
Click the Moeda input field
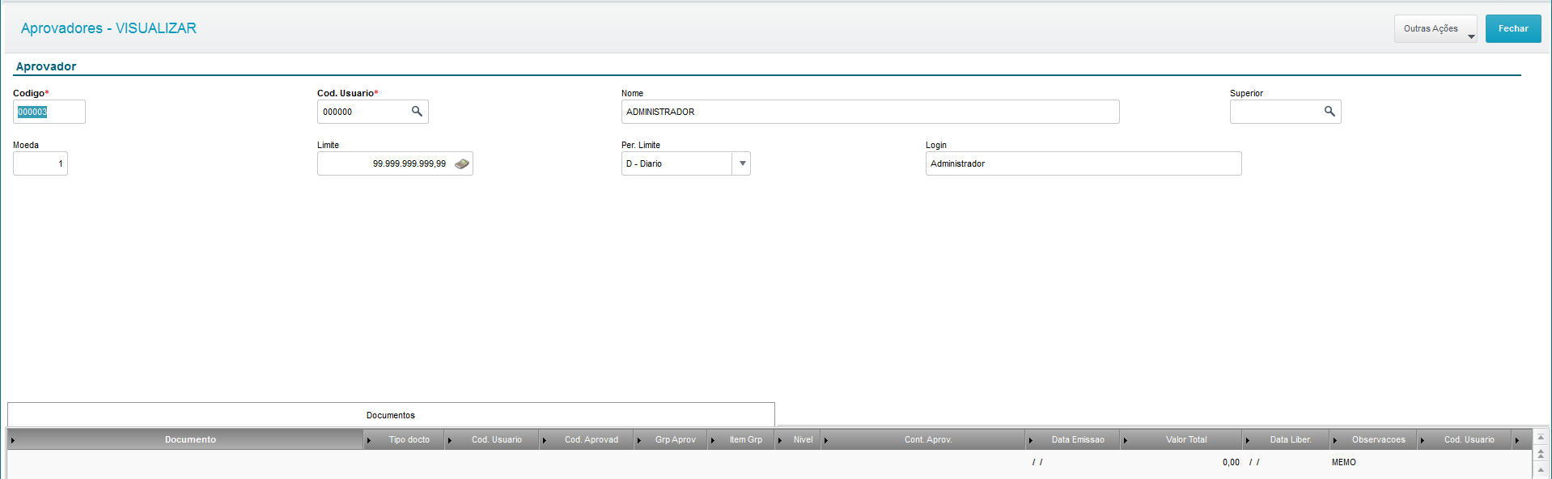(40, 163)
